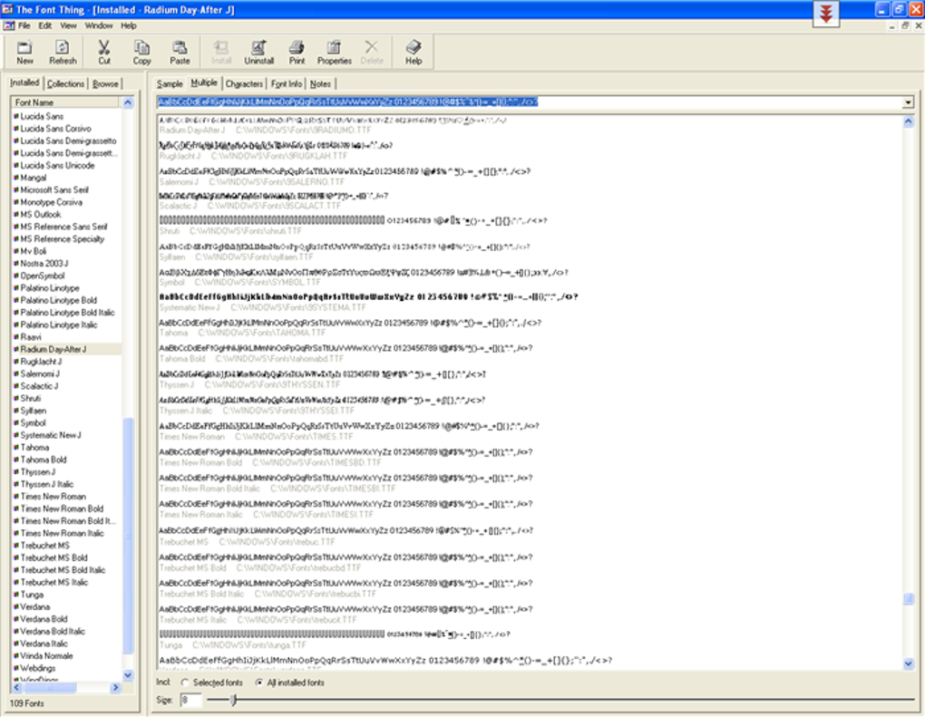Open the Font Info tab
Screen dimensions: 925x717
(x=287, y=83)
